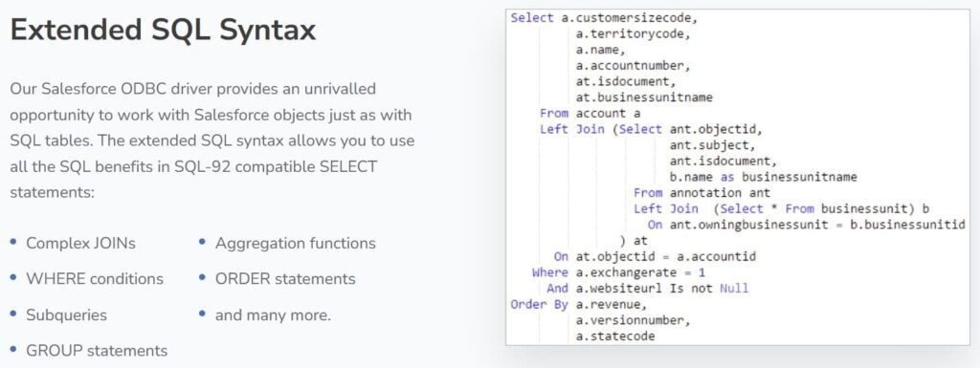Click 'And a.websiteurl Is not Null' line
Image resolution: width=980 pixels, height=368 pixels.
pos(648,288)
